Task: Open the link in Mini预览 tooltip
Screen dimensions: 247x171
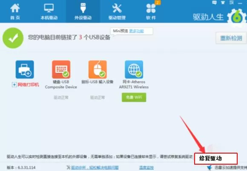Action: click(136, 31)
